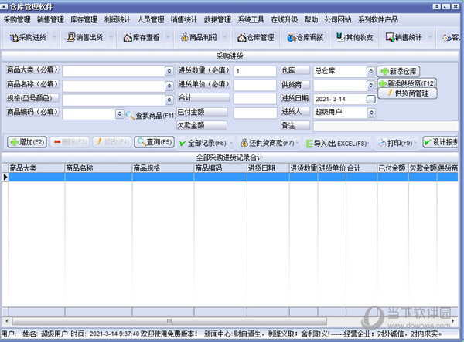This screenshot has width=464, height=342.
Task: Open 仓库调拨 toolbar button
Action: (305, 38)
